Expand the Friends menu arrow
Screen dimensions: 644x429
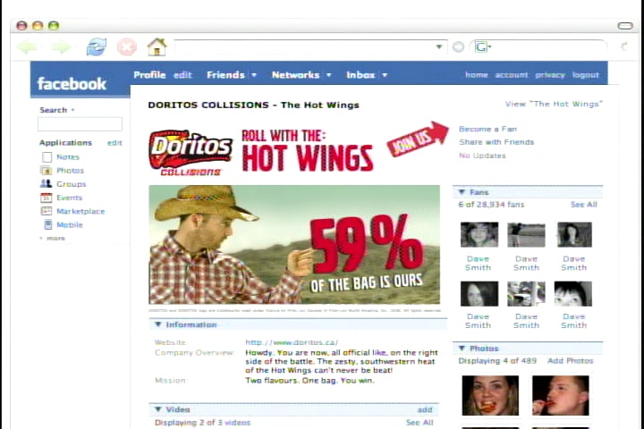pyautogui.click(x=254, y=75)
